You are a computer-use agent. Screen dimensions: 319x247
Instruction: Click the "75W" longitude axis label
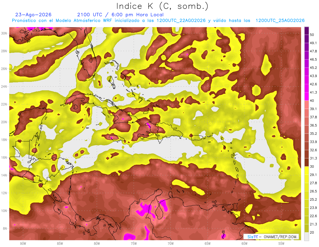point(134,244)
